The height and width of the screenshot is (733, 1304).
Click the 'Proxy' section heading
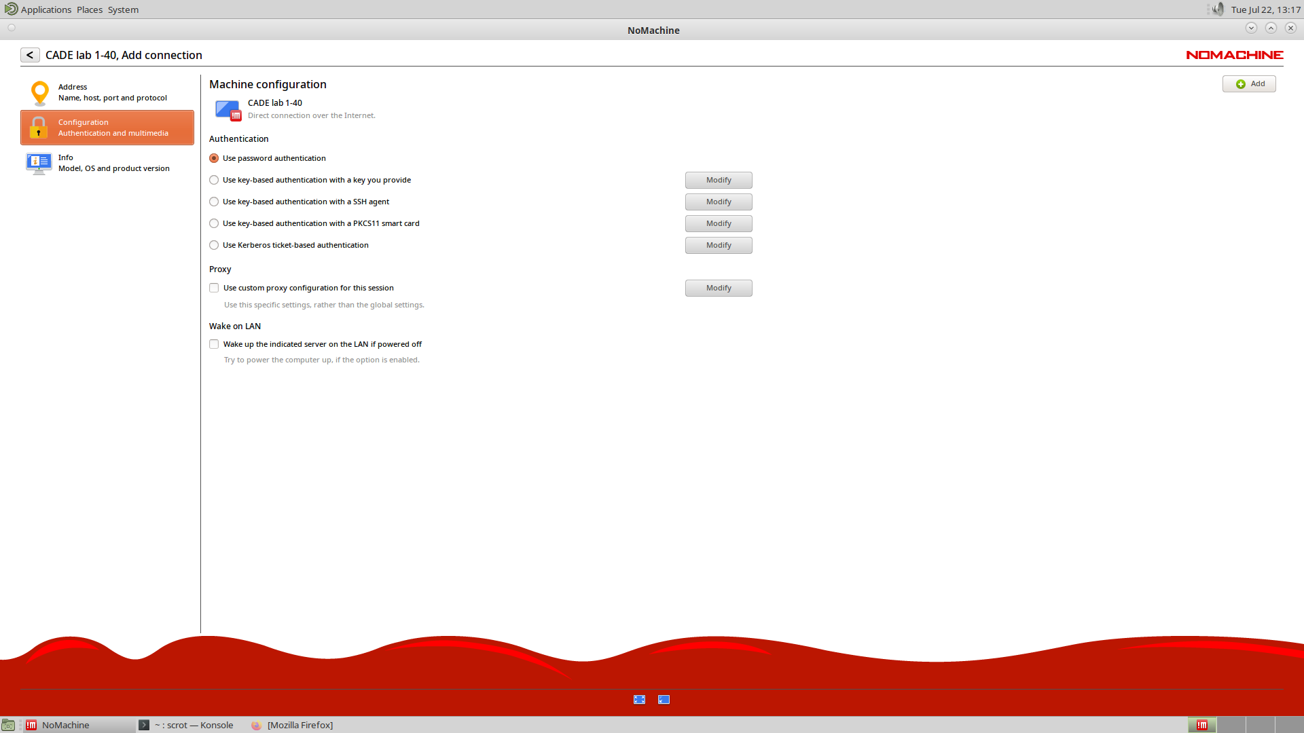220,269
